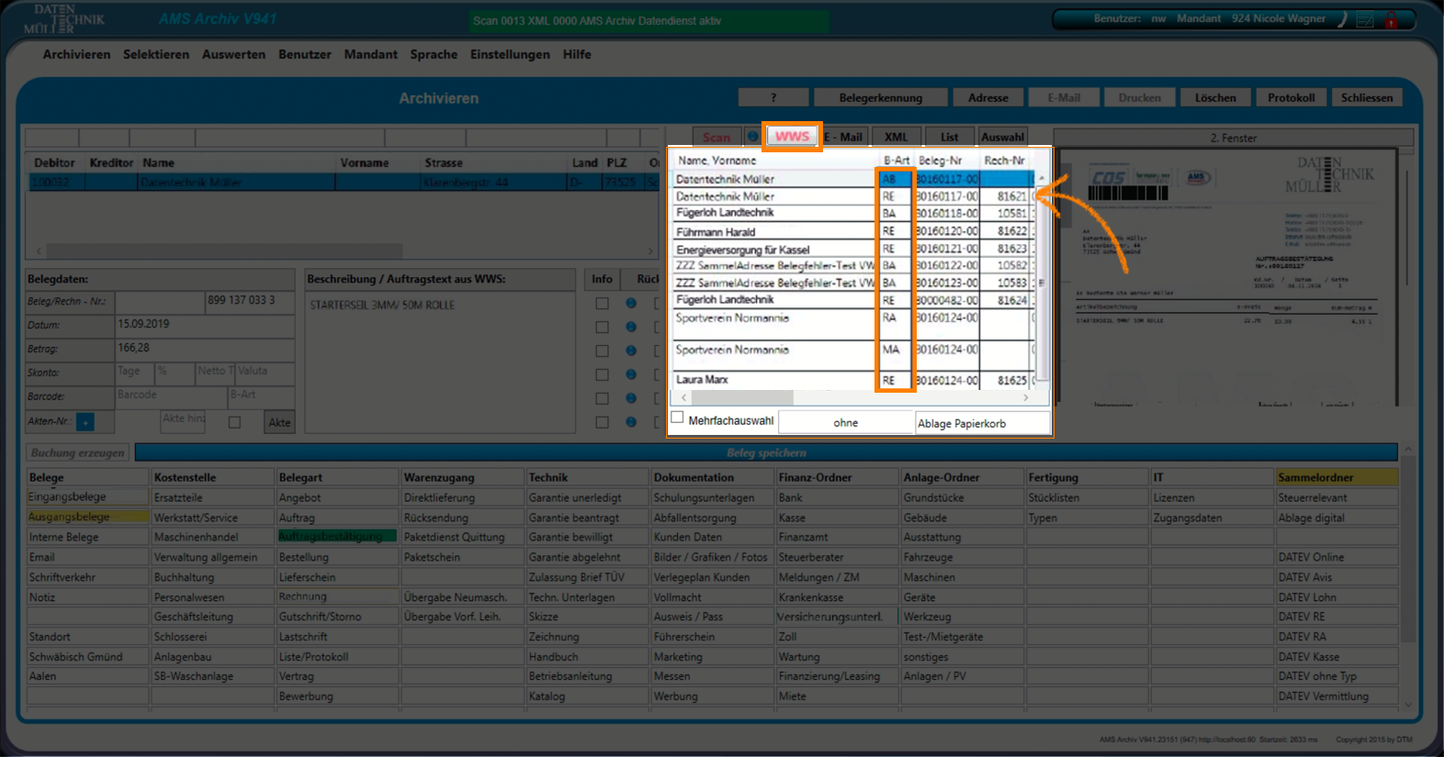Click the red padlock lock icon
This screenshot has width=1444, height=757.
tap(1392, 19)
